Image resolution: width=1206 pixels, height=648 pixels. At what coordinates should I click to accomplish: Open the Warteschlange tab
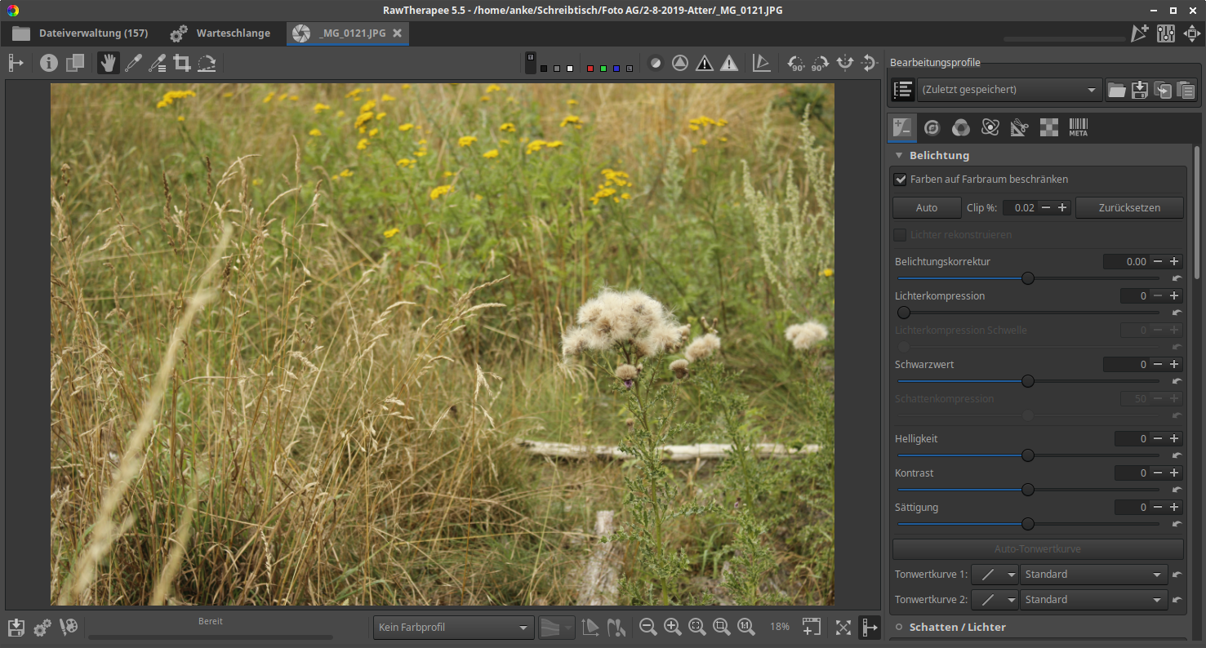220,33
